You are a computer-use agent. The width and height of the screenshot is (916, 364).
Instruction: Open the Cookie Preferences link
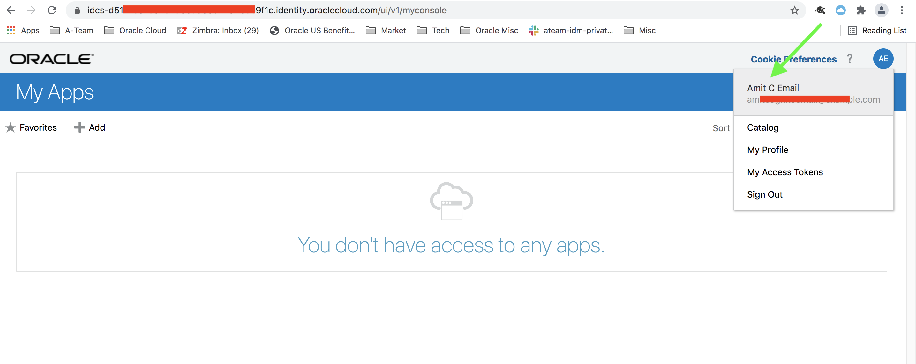click(793, 59)
